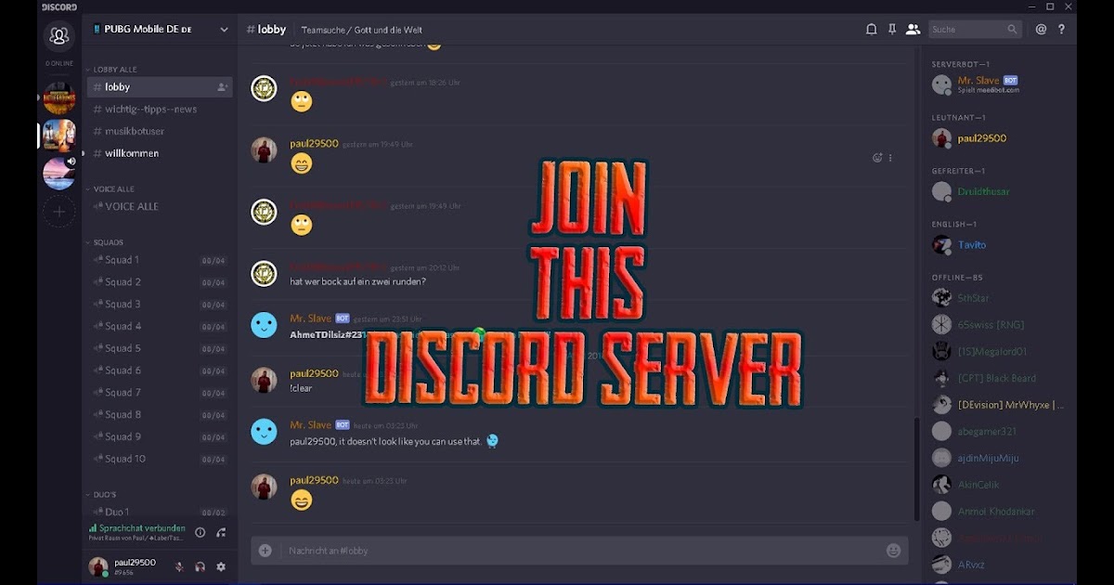Create invite for the lobby channel
The height and width of the screenshot is (585, 1114).
tap(222, 87)
